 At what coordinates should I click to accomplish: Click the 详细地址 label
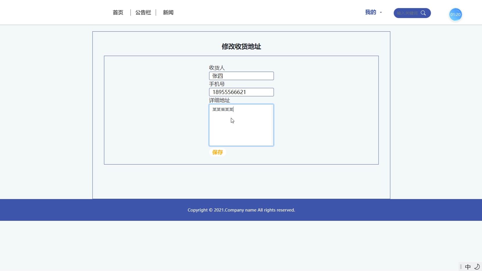pos(220,100)
